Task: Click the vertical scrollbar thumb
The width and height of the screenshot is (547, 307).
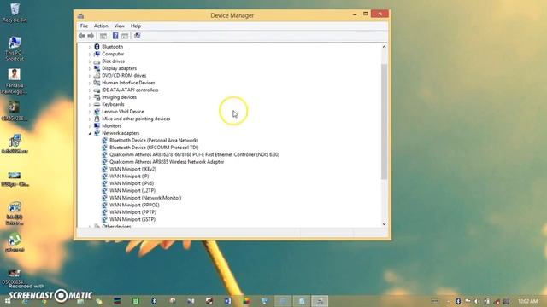Action: point(384,122)
